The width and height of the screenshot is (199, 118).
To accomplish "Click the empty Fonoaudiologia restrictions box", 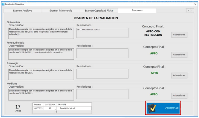I will (x=102, y=53).
